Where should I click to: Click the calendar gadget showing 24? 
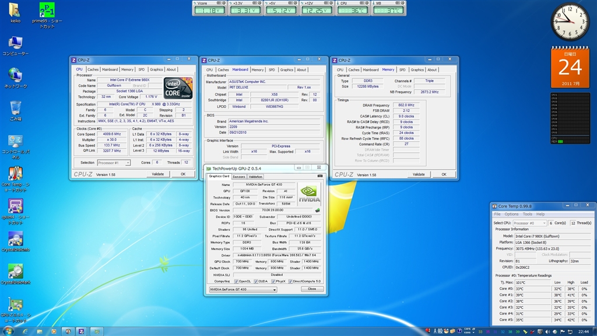click(x=570, y=67)
